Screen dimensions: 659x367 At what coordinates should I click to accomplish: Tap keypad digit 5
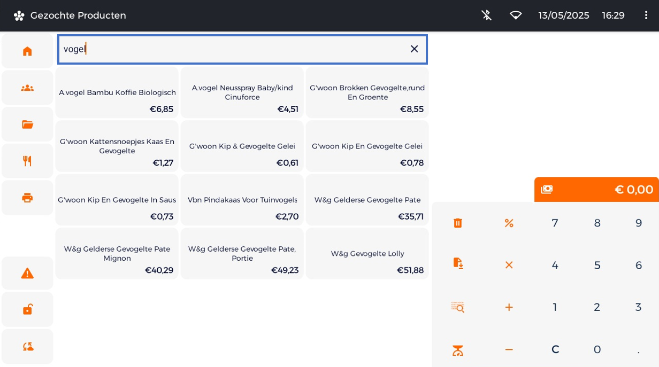pyautogui.click(x=597, y=265)
